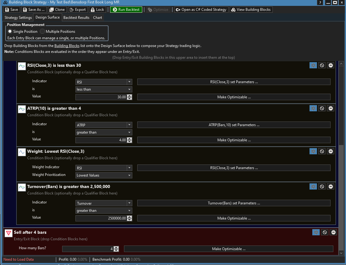This screenshot has height=265, width=346.
Task: Disable the Turnover condition block
Action: [x=322, y=186]
